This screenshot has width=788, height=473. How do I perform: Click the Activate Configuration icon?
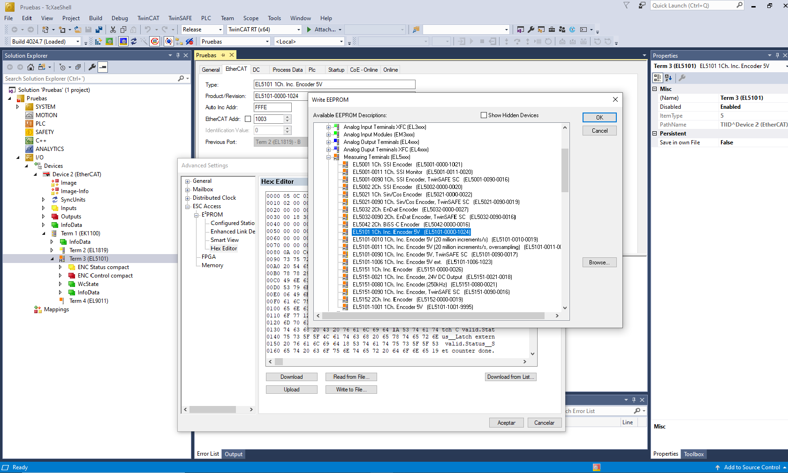[x=98, y=42]
